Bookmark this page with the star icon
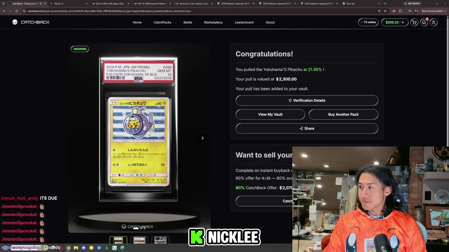 pos(385,11)
